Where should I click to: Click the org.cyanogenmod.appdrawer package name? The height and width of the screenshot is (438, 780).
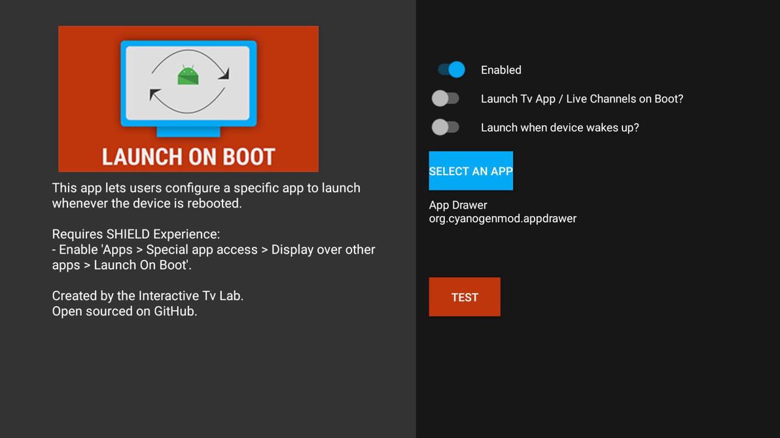pos(503,218)
